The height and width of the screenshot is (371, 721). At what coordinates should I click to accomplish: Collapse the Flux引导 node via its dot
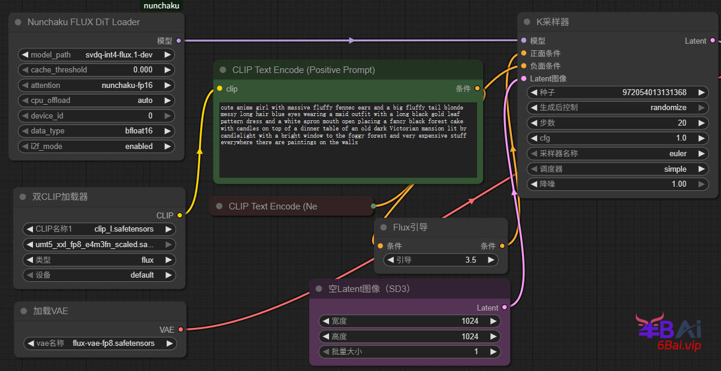click(384, 227)
